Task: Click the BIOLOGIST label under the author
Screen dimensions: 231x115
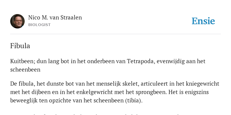Action: pyautogui.click(x=39, y=25)
